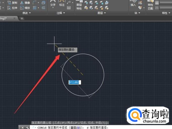
Task: Insert a table from annotation panel
Action: click(69, 8)
